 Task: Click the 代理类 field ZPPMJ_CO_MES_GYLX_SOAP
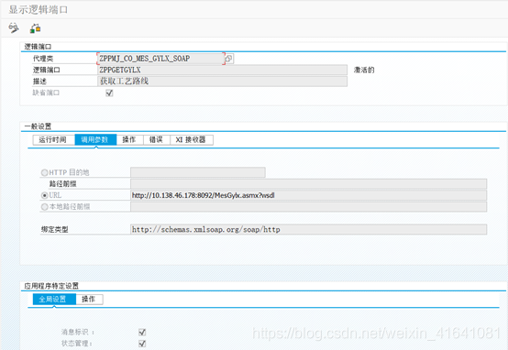coord(160,59)
